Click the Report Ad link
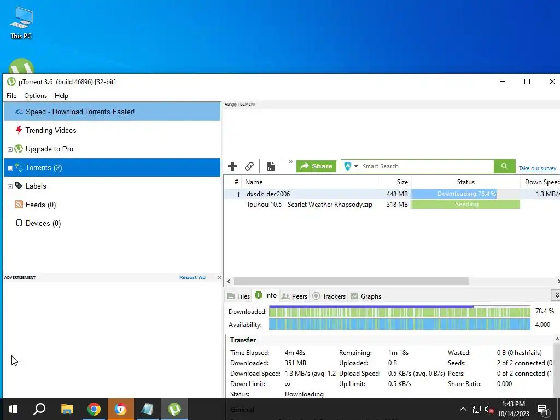Image resolution: width=560 pixels, height=420 pixels. pos(192,277)
